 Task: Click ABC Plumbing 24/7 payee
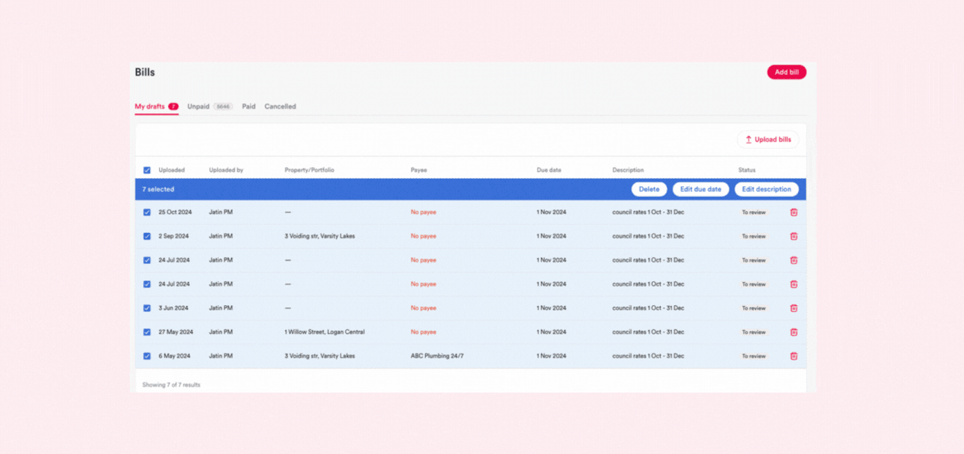click(437, 356)
